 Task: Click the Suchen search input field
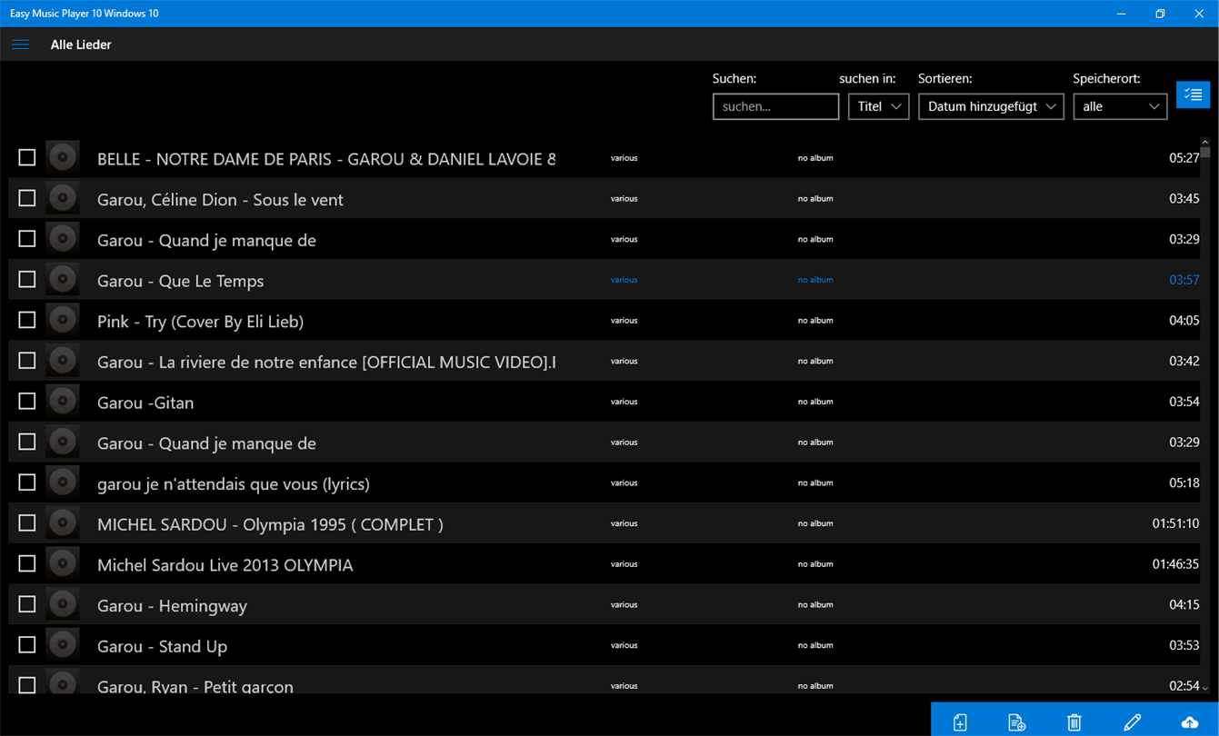click(x=775, y=106)
